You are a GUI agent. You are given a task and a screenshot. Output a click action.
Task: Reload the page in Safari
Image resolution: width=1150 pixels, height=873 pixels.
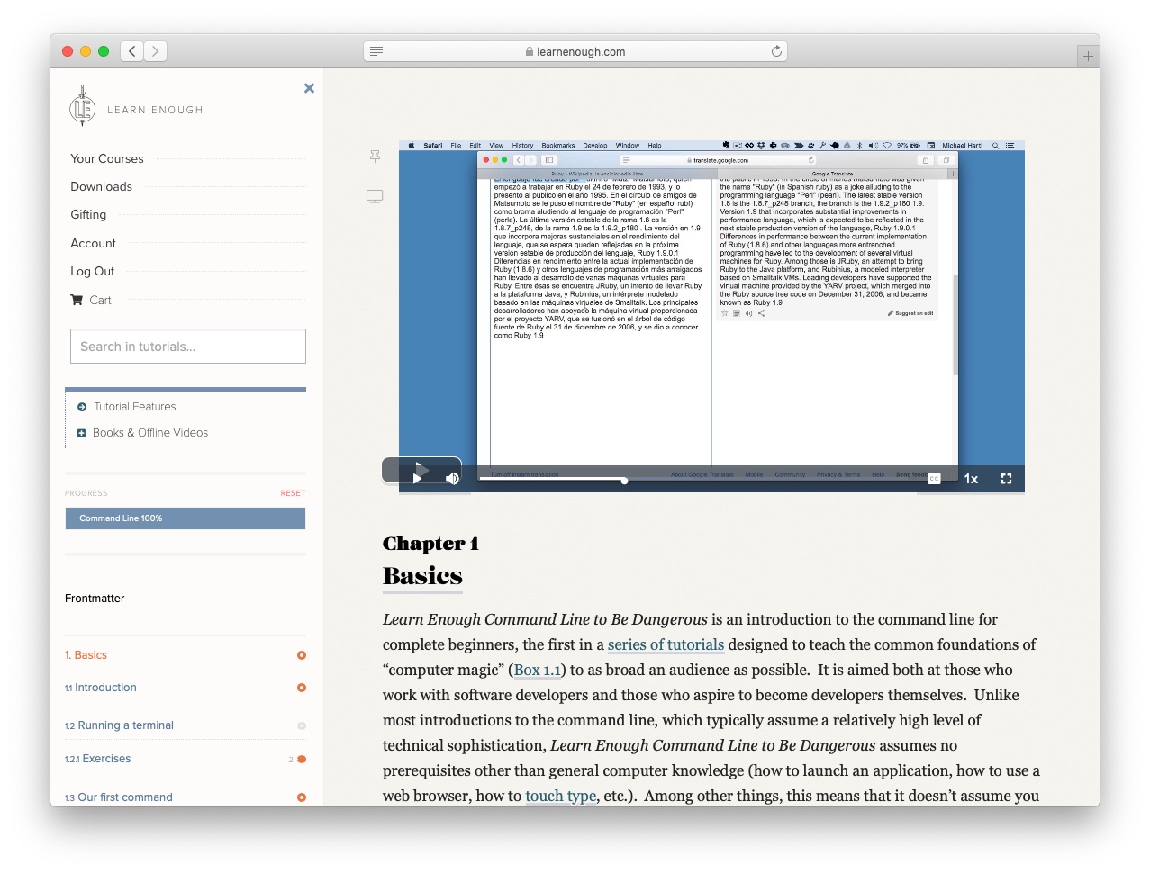[x=775, y=51]
